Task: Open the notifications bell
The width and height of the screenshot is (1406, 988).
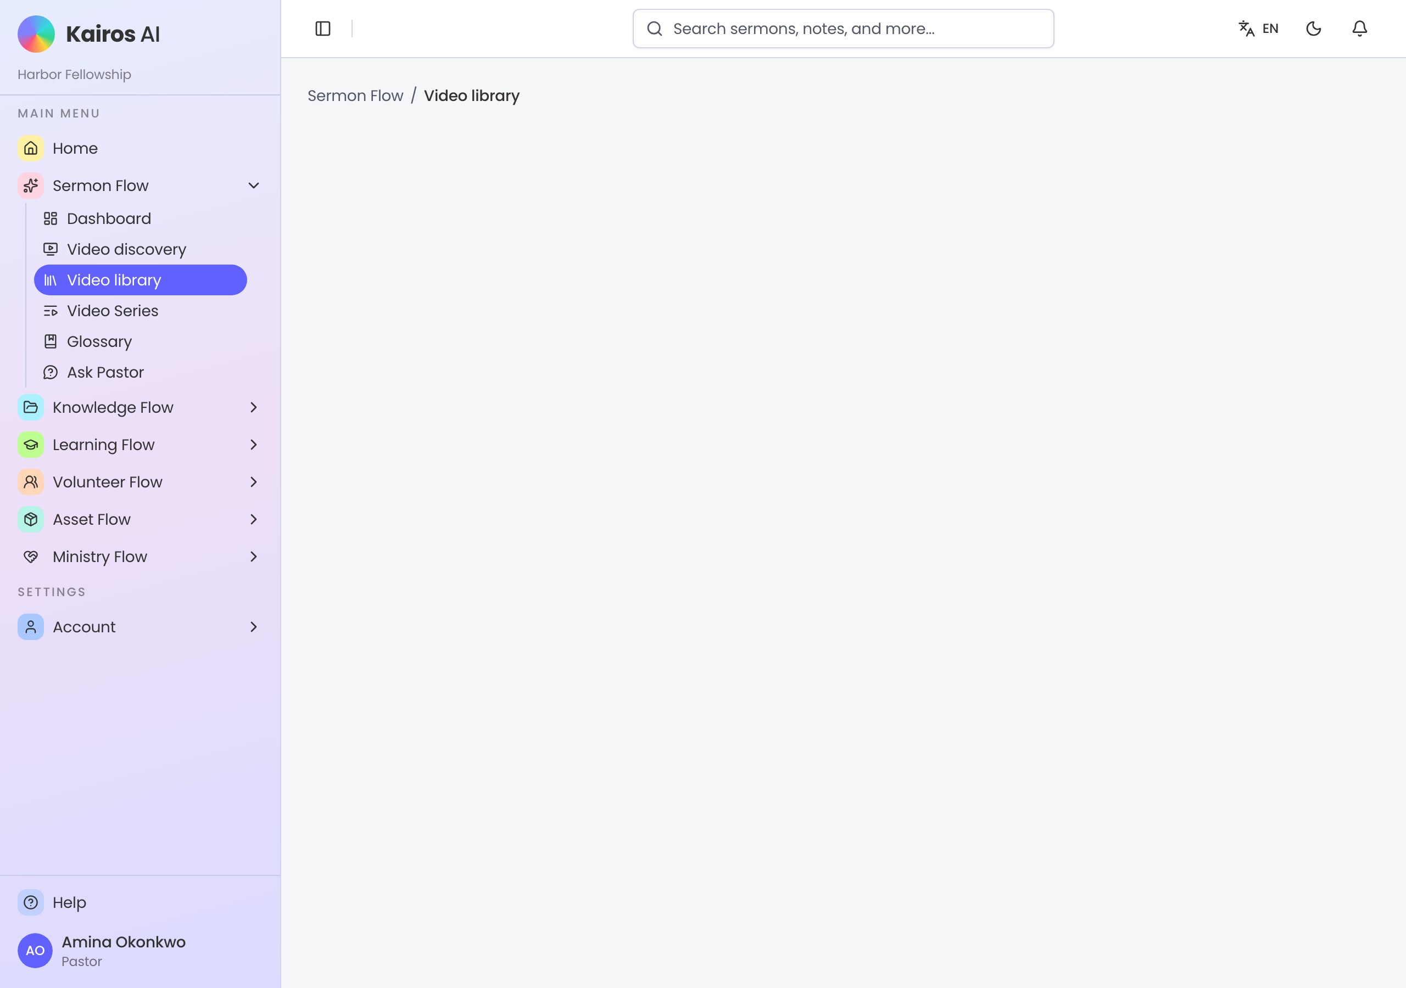Action: click(x=1359, y=29)
